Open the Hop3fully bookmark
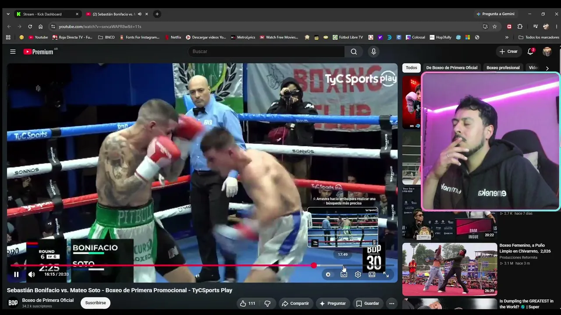 (440, 38)
